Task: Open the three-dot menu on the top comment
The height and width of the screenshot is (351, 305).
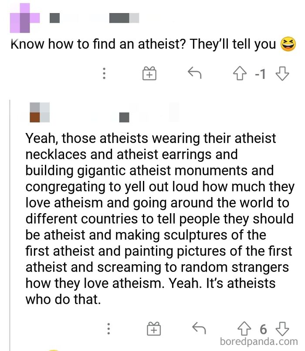Action: [x=104, y=74]
